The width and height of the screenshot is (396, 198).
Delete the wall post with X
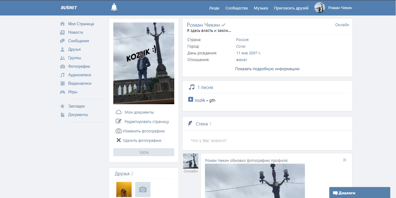point(345,160)
